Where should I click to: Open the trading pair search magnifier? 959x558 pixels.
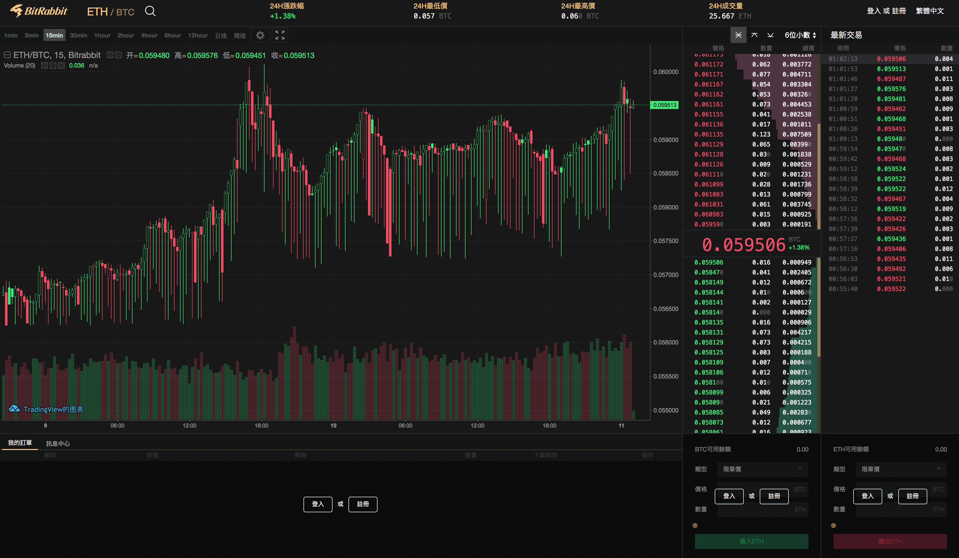point(150,11)
